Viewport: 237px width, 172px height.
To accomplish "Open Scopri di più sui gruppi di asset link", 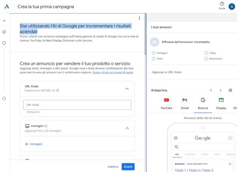I will coord(113,72).
